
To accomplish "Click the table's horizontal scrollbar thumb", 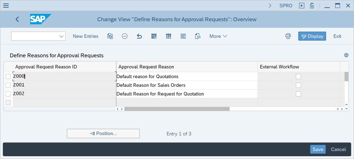I will click(177, 109).
